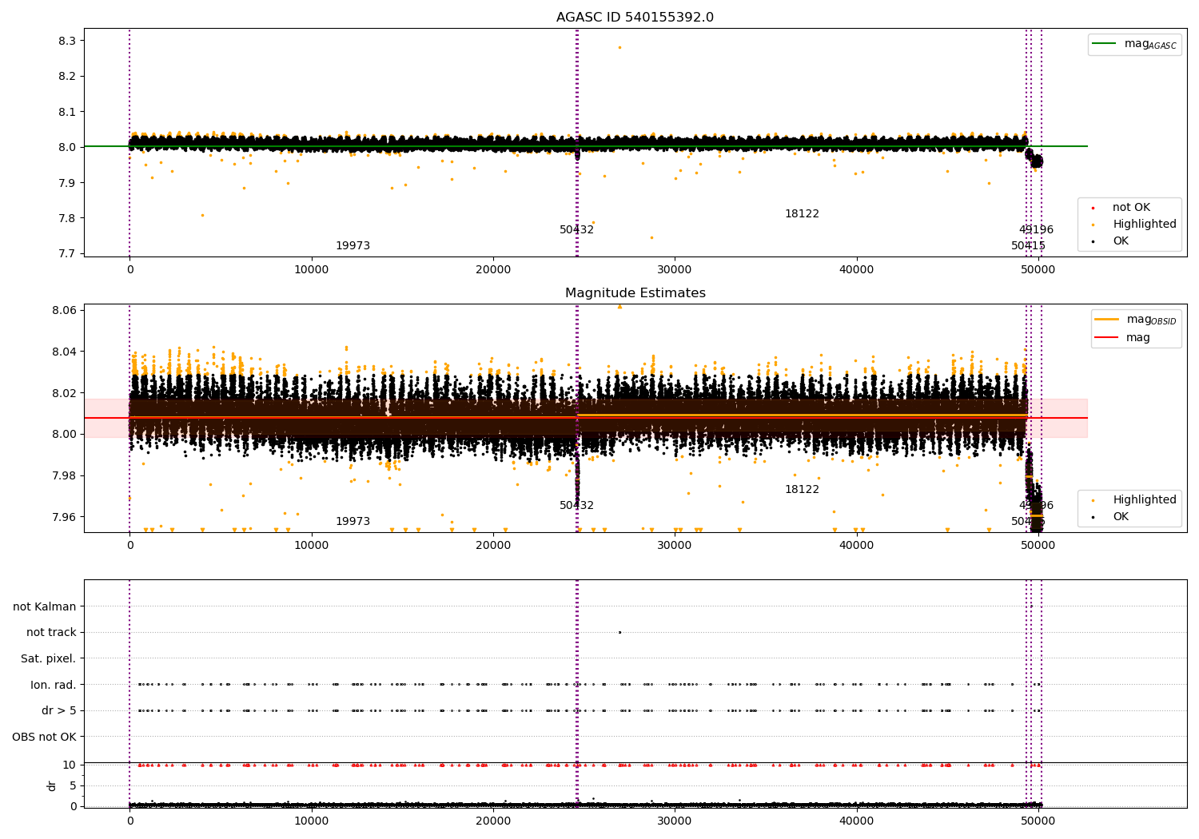Image resolution: width=1199 pixels, height=839 pixels.
Task: Click obsid label 50415 in the top plot
Action: (x=1028, y=246)
